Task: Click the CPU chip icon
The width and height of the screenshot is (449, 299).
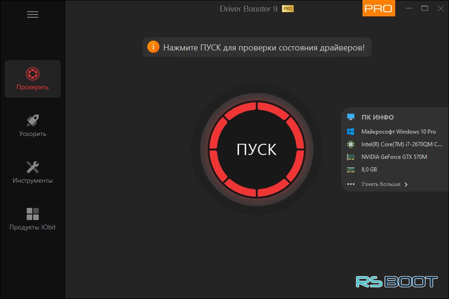Action: (x=350, y=144)
